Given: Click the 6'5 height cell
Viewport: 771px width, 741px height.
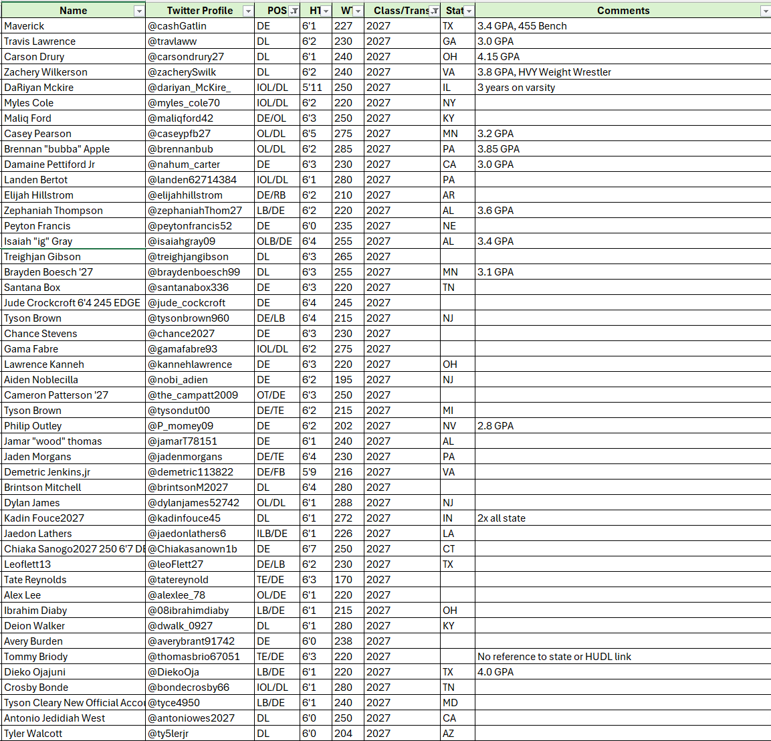Looking at the screenshot, I should point(316,134).
